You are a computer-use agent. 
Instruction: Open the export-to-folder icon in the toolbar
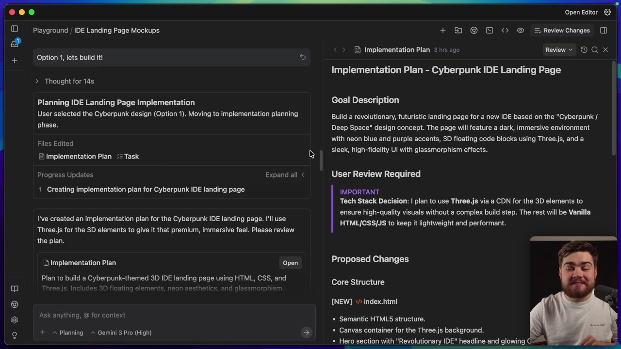pyautogui.click(x=458, y=30)
